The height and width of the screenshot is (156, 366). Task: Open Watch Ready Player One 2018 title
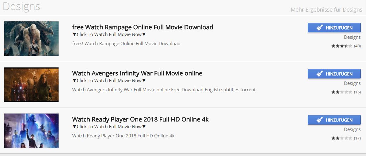pos(140,119)
